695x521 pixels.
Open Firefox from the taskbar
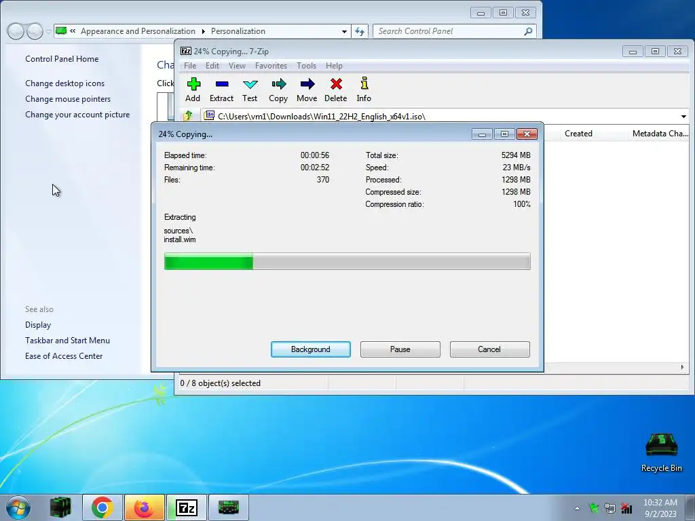click(145, 507)
